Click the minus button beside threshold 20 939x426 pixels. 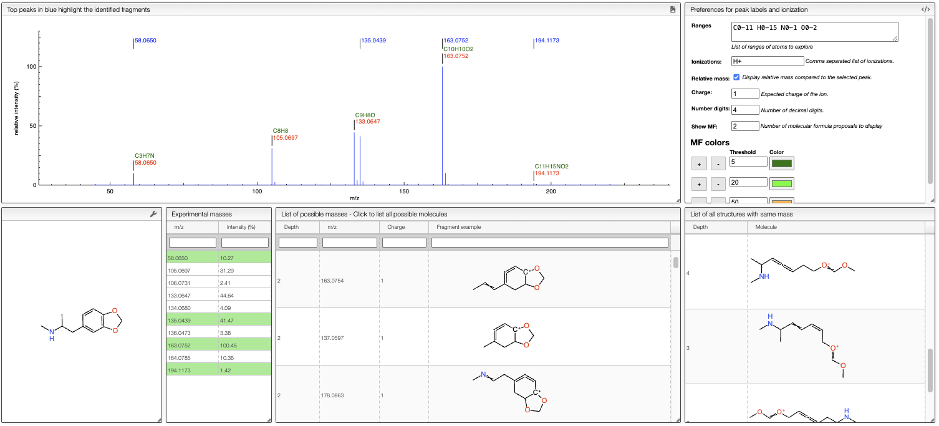point(718,185)
